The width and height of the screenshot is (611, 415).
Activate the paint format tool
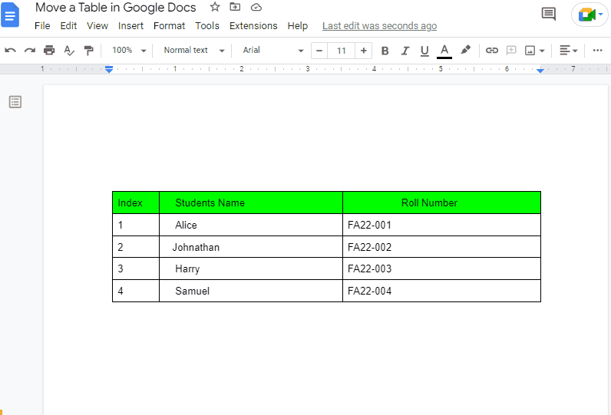point(89,50)
